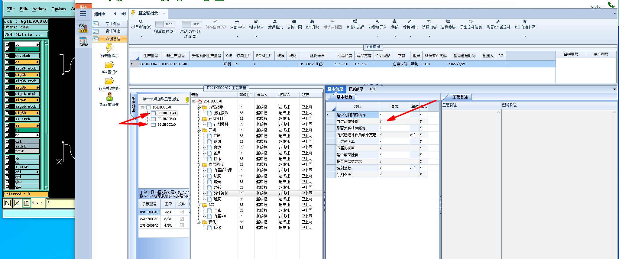Screen dimensions: 619x259
Task: Open the dropdown arrow under MI数据导入
Action: pyautogui.click(x=378, y=37)
